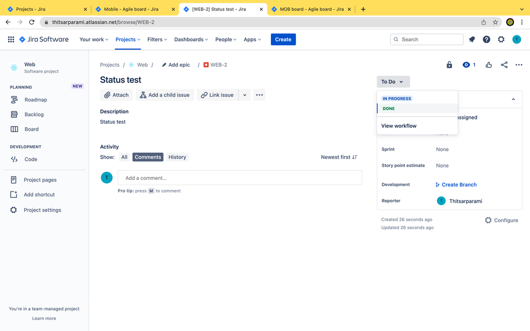Viewport: 530px width, 331px height.
Task: Click the share issue icon
Action: click(504, 65)
